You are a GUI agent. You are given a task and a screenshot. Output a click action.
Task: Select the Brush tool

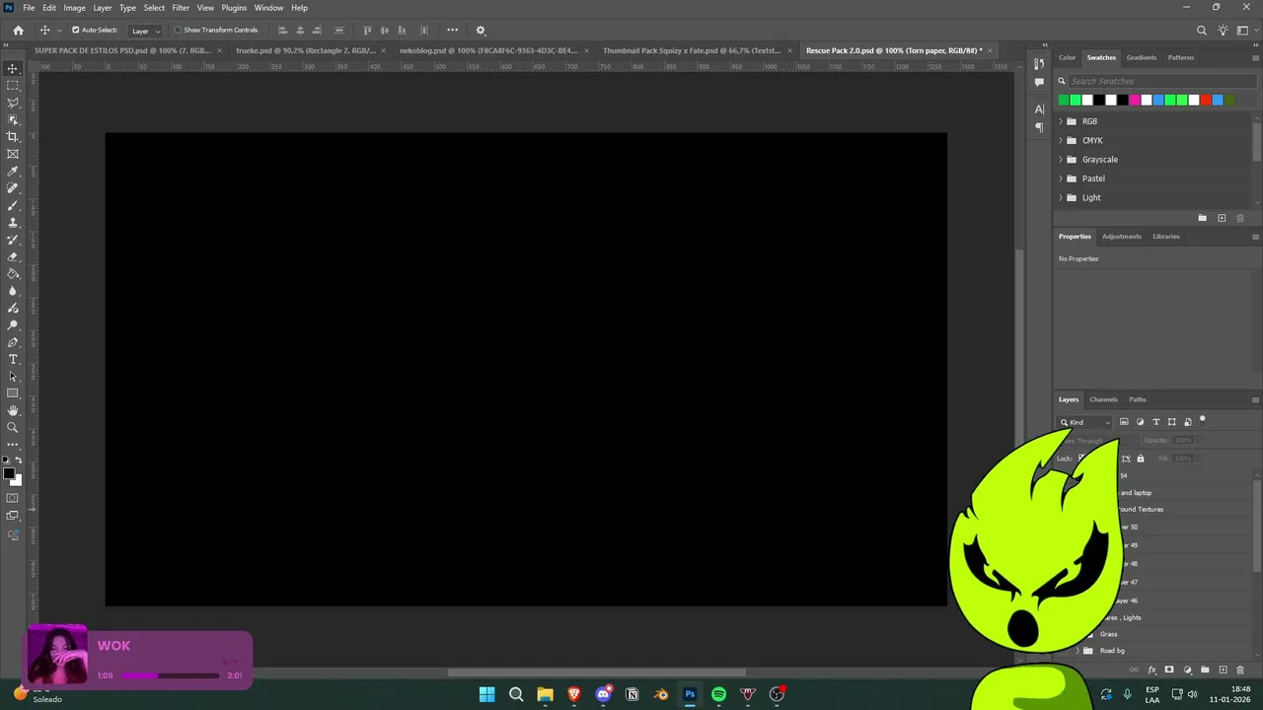pos(13,205)
